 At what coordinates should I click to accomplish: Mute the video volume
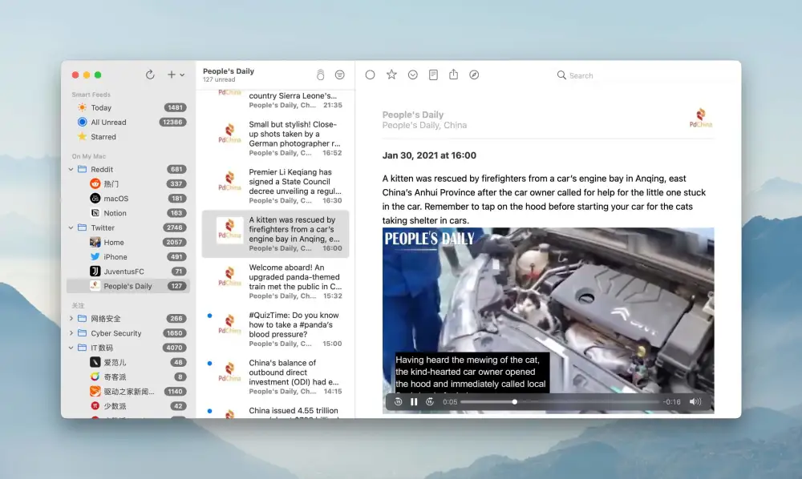pos(695,402)
